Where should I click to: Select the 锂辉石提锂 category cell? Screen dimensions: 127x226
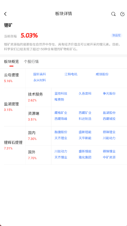pos(13,145)
